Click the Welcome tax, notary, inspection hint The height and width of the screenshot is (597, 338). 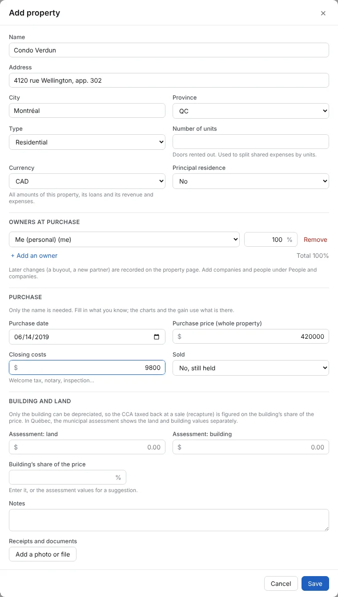52,381
